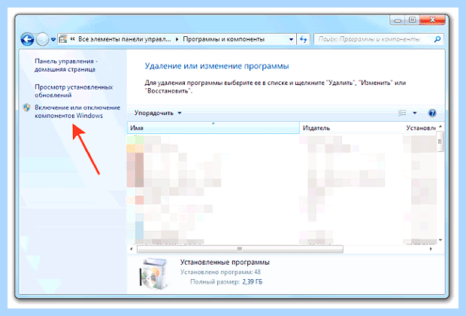The height and width of the screenshot is (316, 466).
Task: Sort list by 'Издатель' column
Action: click(x=351, y=128)
